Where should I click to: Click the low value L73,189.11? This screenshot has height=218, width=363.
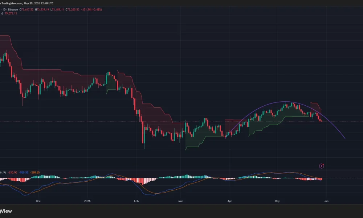tap(57, 9)
